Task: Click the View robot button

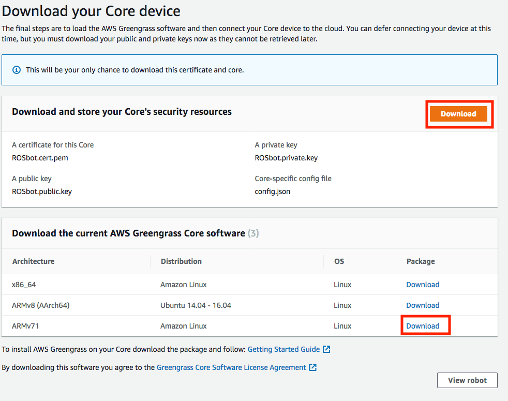Action: pos(467,380)
